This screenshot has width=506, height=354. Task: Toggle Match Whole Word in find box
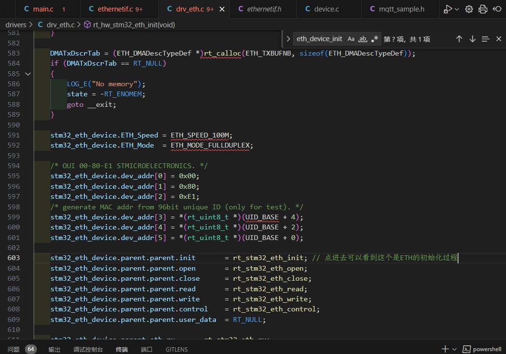click(363, 39)
